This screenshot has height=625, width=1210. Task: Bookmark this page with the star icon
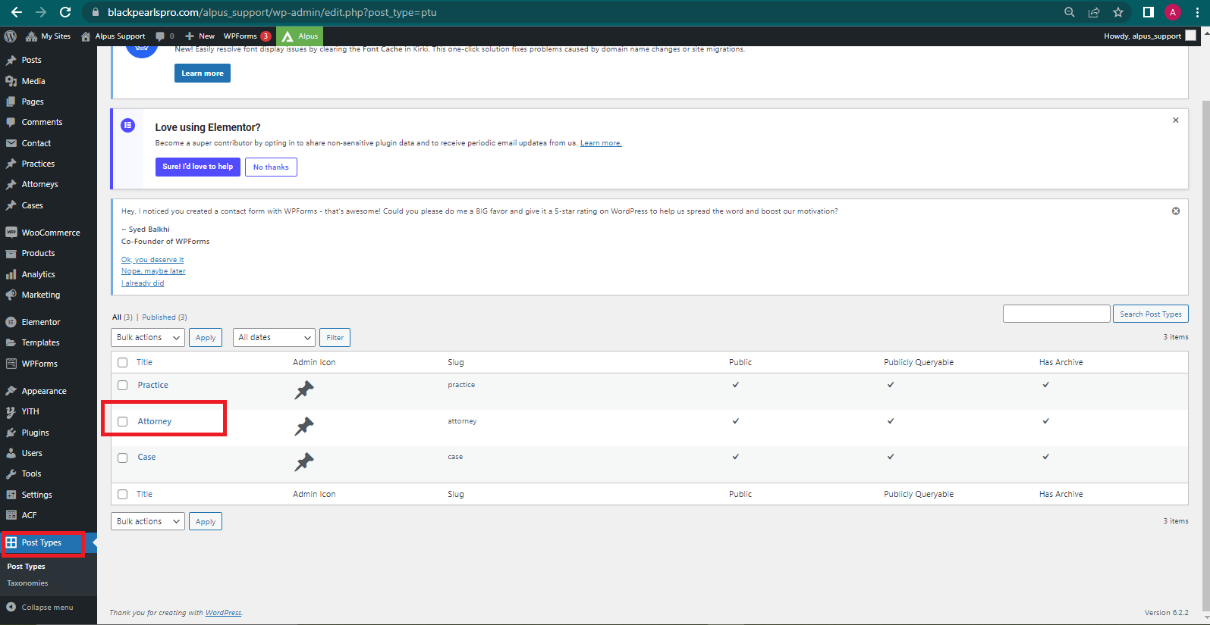click(1117, 12)
